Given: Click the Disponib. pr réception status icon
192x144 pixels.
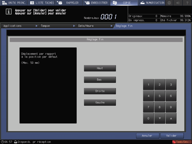Looking at the screenshot, I should point(16,142).
